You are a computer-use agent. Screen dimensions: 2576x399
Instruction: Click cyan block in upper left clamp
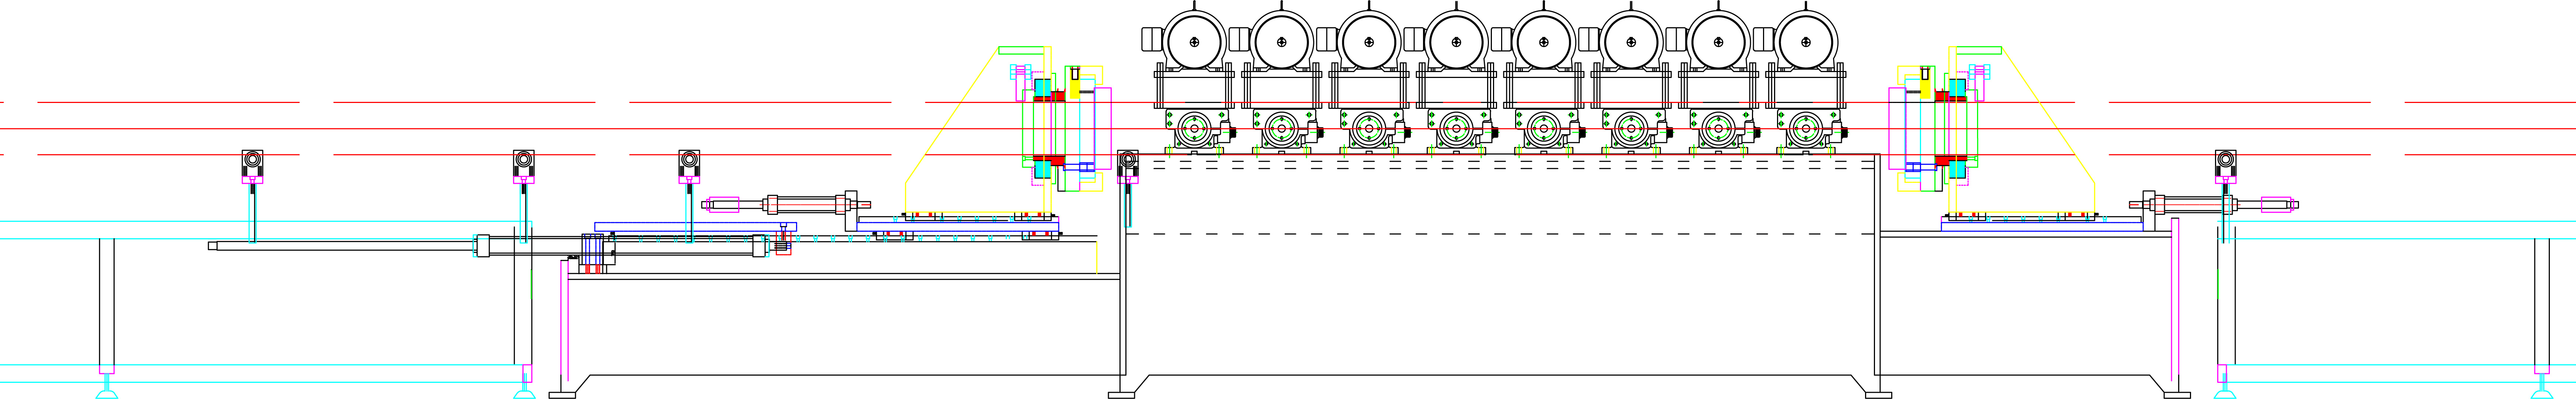tap(1043, 88)
